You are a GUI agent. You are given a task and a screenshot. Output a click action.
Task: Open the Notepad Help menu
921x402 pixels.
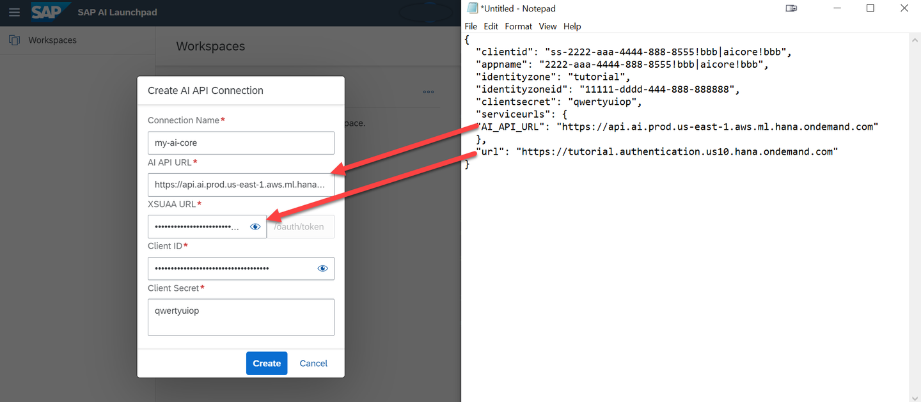tap(572, 26)
